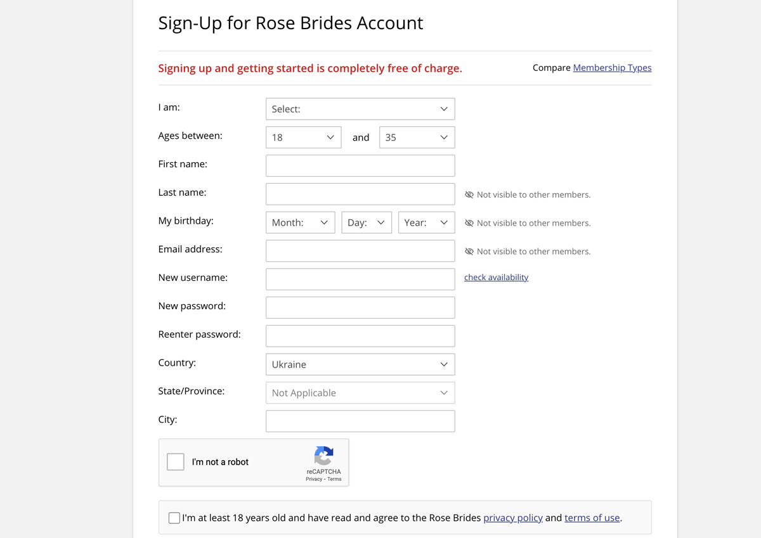This screenshot has width=761, height=538.
Task: Click the hidden-eye icon beside birthday
Action: point(469,223)
